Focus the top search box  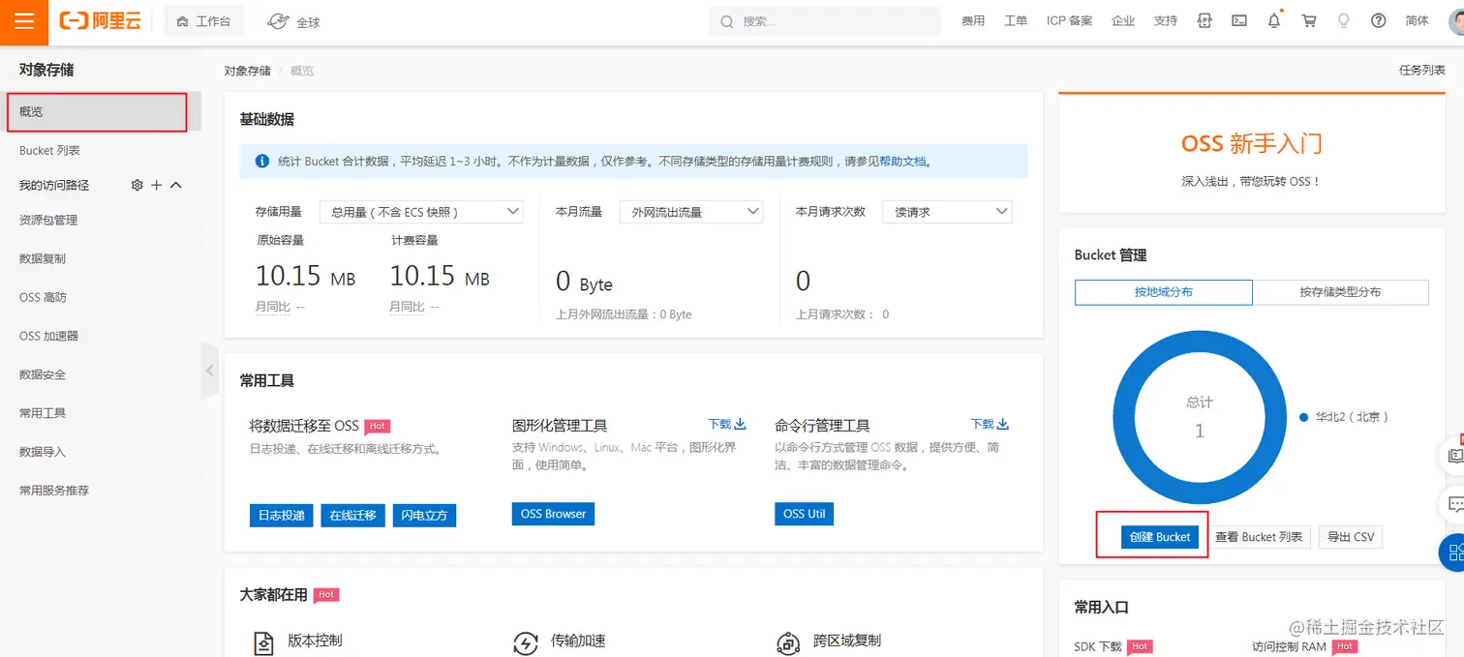(x=825, y=21)
